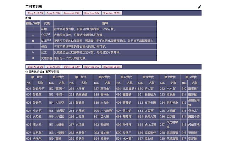Image resolution: width=227 pixels, height=141 pixels.
Task: Click the 图例 caption text
Action: 28,18
